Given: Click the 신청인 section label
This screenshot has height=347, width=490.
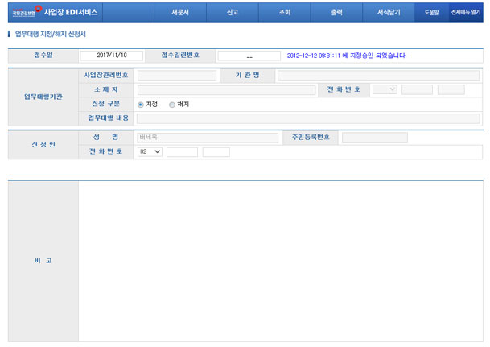Looking at the screenshot, I should (x=43, y=144).
